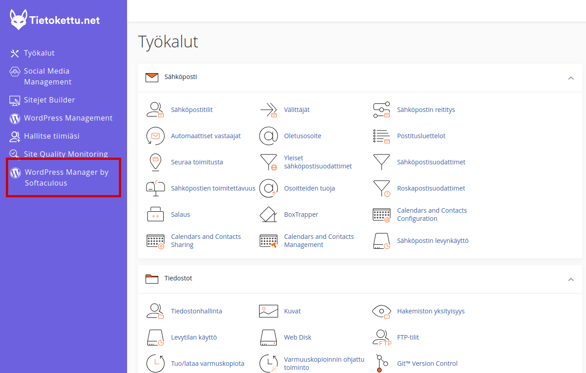The height and width of the screenshot is (373, 586).
Task: Open the BoxTrapper icon
Action: 268,214
